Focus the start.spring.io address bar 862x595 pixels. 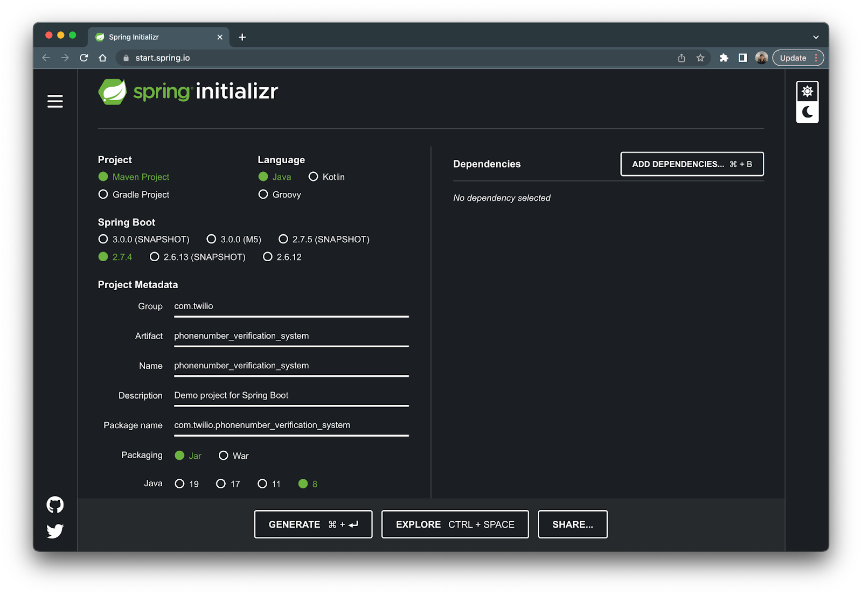point(399,58)
